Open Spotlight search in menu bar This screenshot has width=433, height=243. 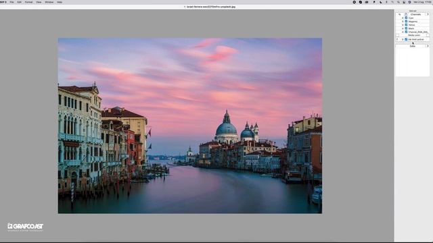pyautogui.click(x=398, y=2)
